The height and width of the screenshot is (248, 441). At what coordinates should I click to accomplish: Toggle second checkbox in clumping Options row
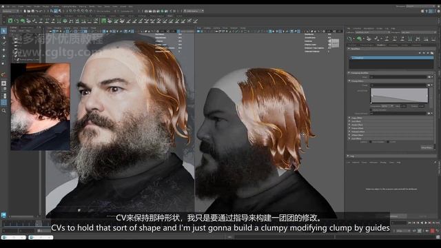click(x=388, y=142)
